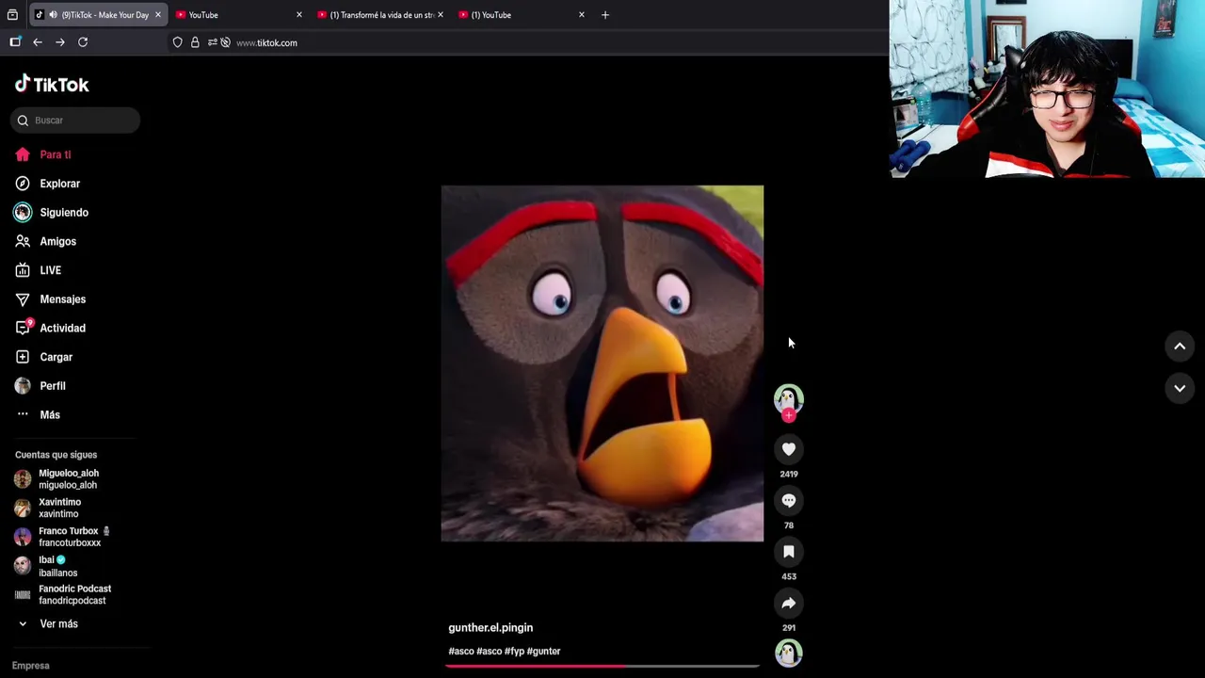This screenshot has height=678, width=1205.
Task: Mute the TikTok tab audio icon
Action: 53,15
